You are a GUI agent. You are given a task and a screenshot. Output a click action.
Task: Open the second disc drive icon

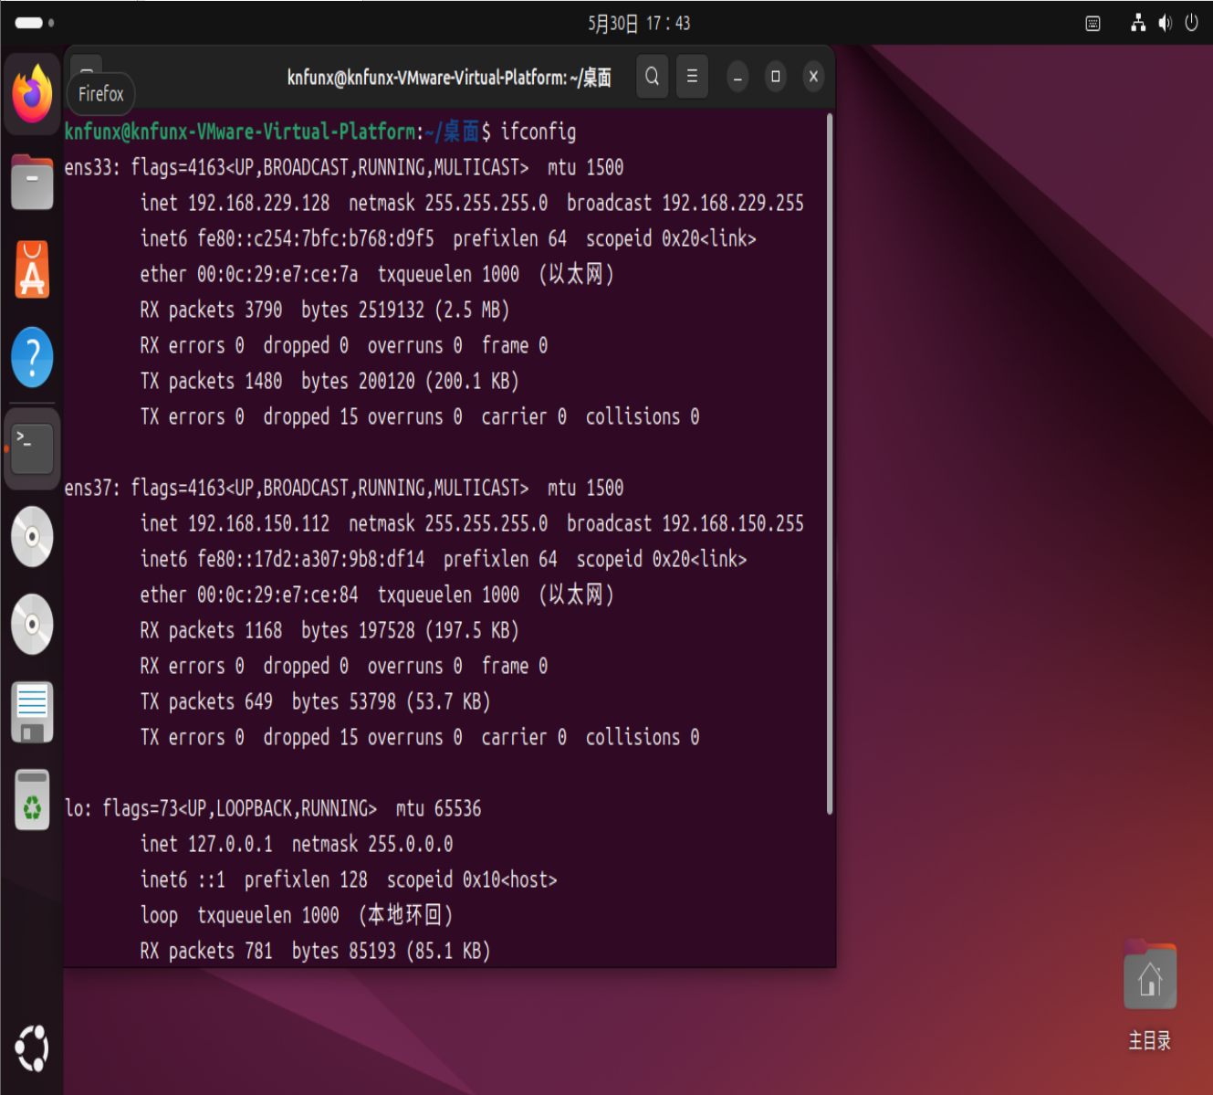[32, 624]
